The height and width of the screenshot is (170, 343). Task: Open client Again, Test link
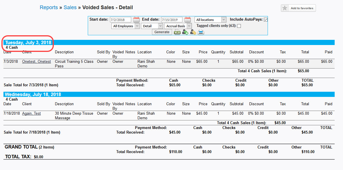pos(31,114)
